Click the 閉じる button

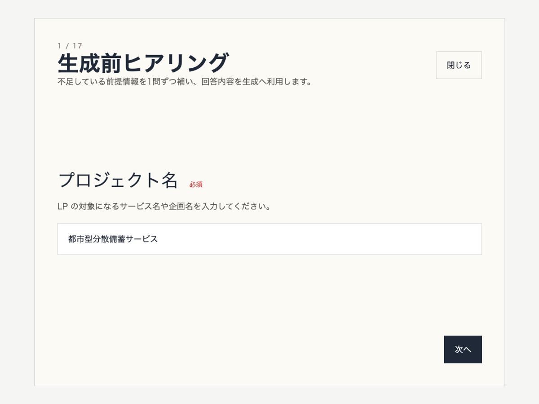coord(459,65)
